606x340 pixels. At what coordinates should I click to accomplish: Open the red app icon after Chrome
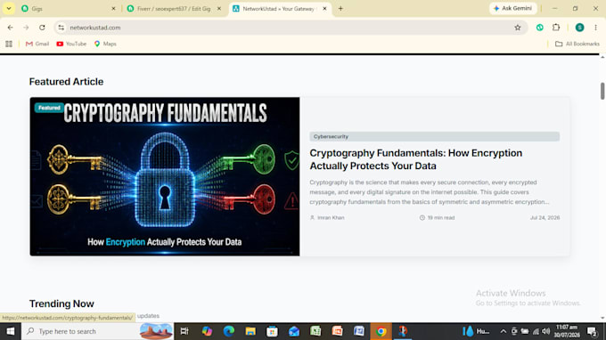(x=403, y=331)
